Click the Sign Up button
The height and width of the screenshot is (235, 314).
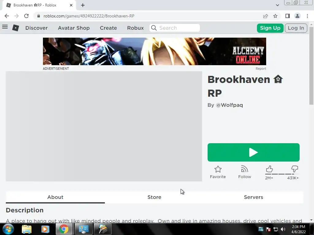pyautogui.click(x=270, y=28)
